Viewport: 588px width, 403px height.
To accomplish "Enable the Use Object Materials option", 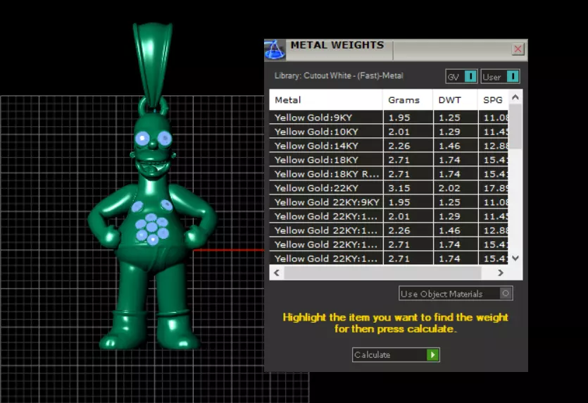I will 456,293.
